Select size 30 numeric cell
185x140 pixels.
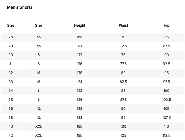11,55
